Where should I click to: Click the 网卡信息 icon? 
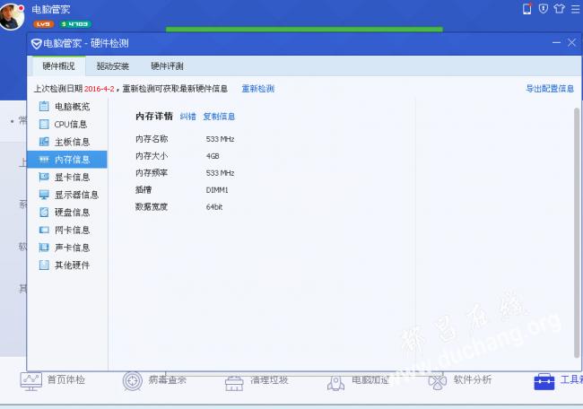pyautogui.click(x=44, y=230)
